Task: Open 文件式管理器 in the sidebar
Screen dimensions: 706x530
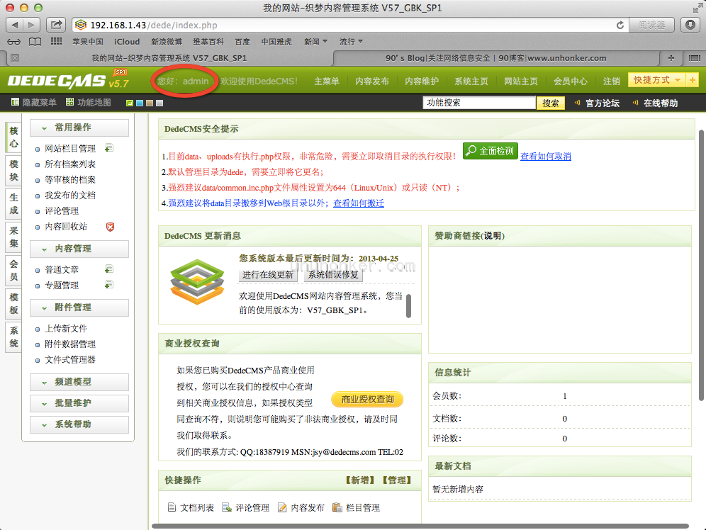Action: 70,359
